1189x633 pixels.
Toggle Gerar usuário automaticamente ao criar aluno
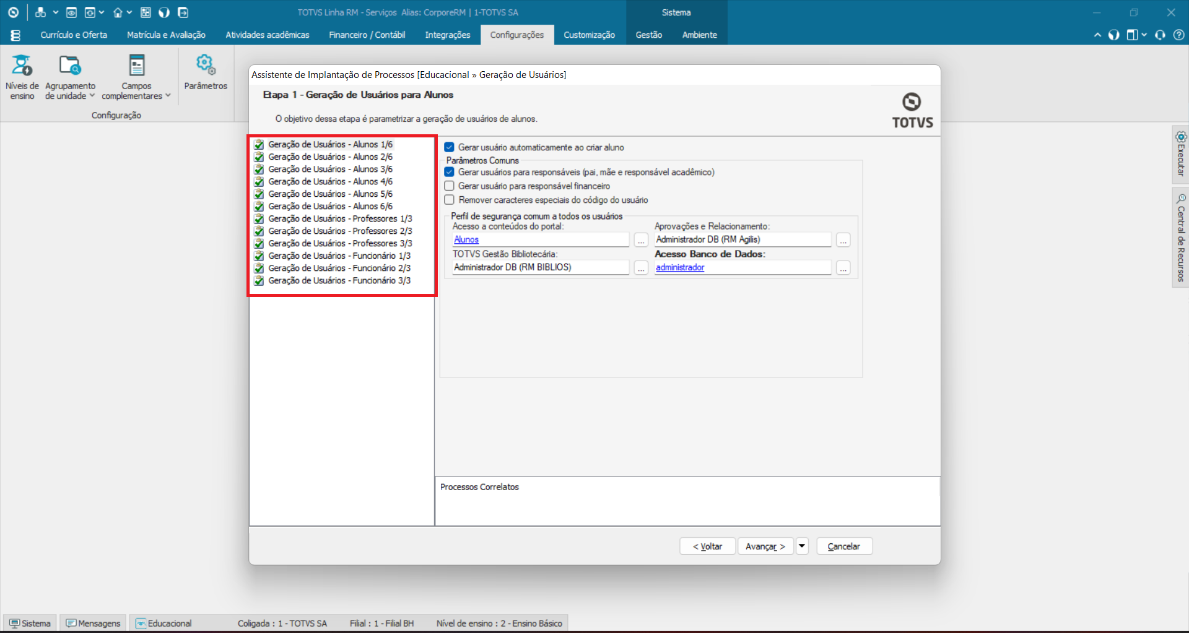pyautogui.click(x=450, y=147)
